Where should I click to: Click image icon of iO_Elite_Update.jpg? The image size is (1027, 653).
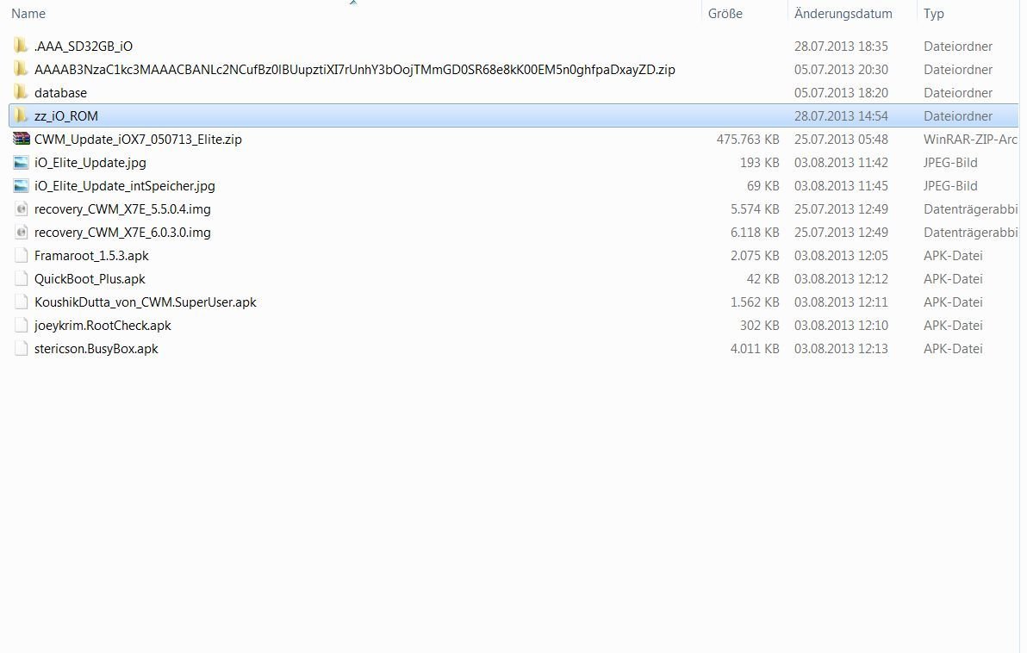[21, 163]
